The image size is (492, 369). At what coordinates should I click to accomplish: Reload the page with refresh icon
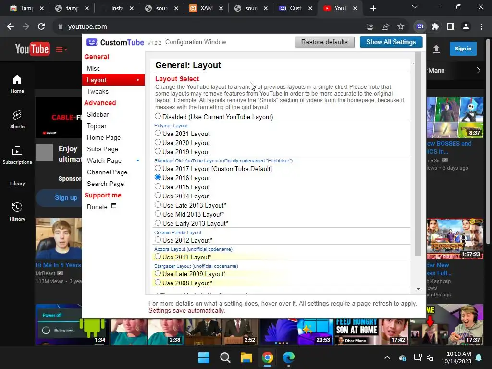point(41,27)
